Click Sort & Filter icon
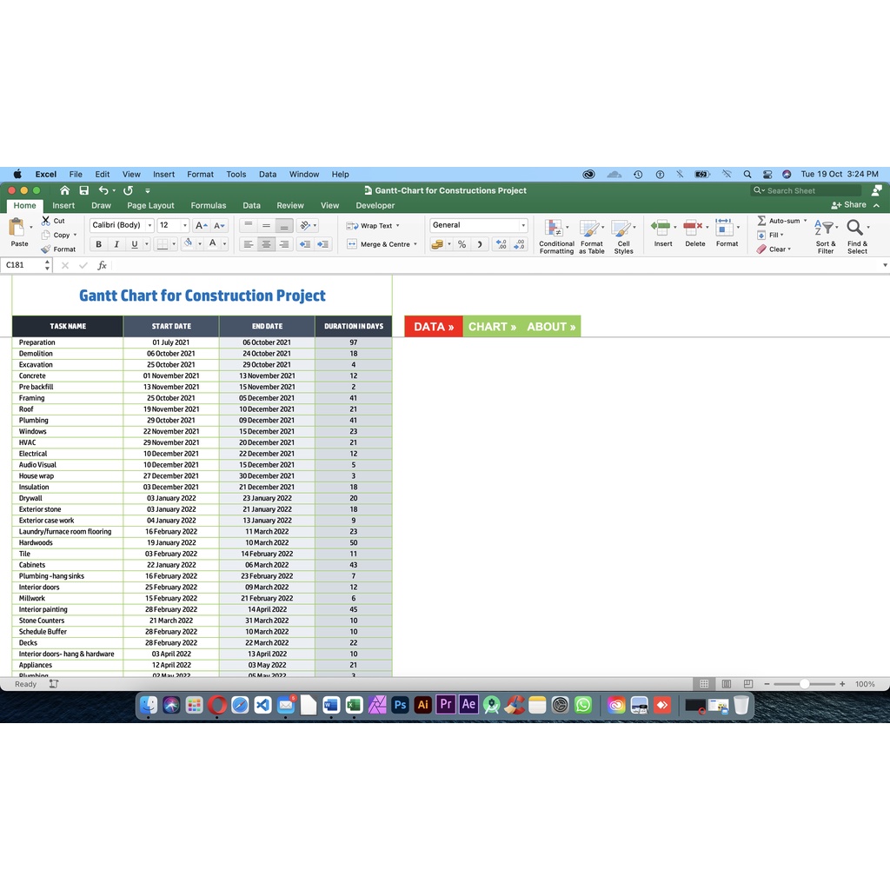890x890 pixels. click(x=826, y=236)
